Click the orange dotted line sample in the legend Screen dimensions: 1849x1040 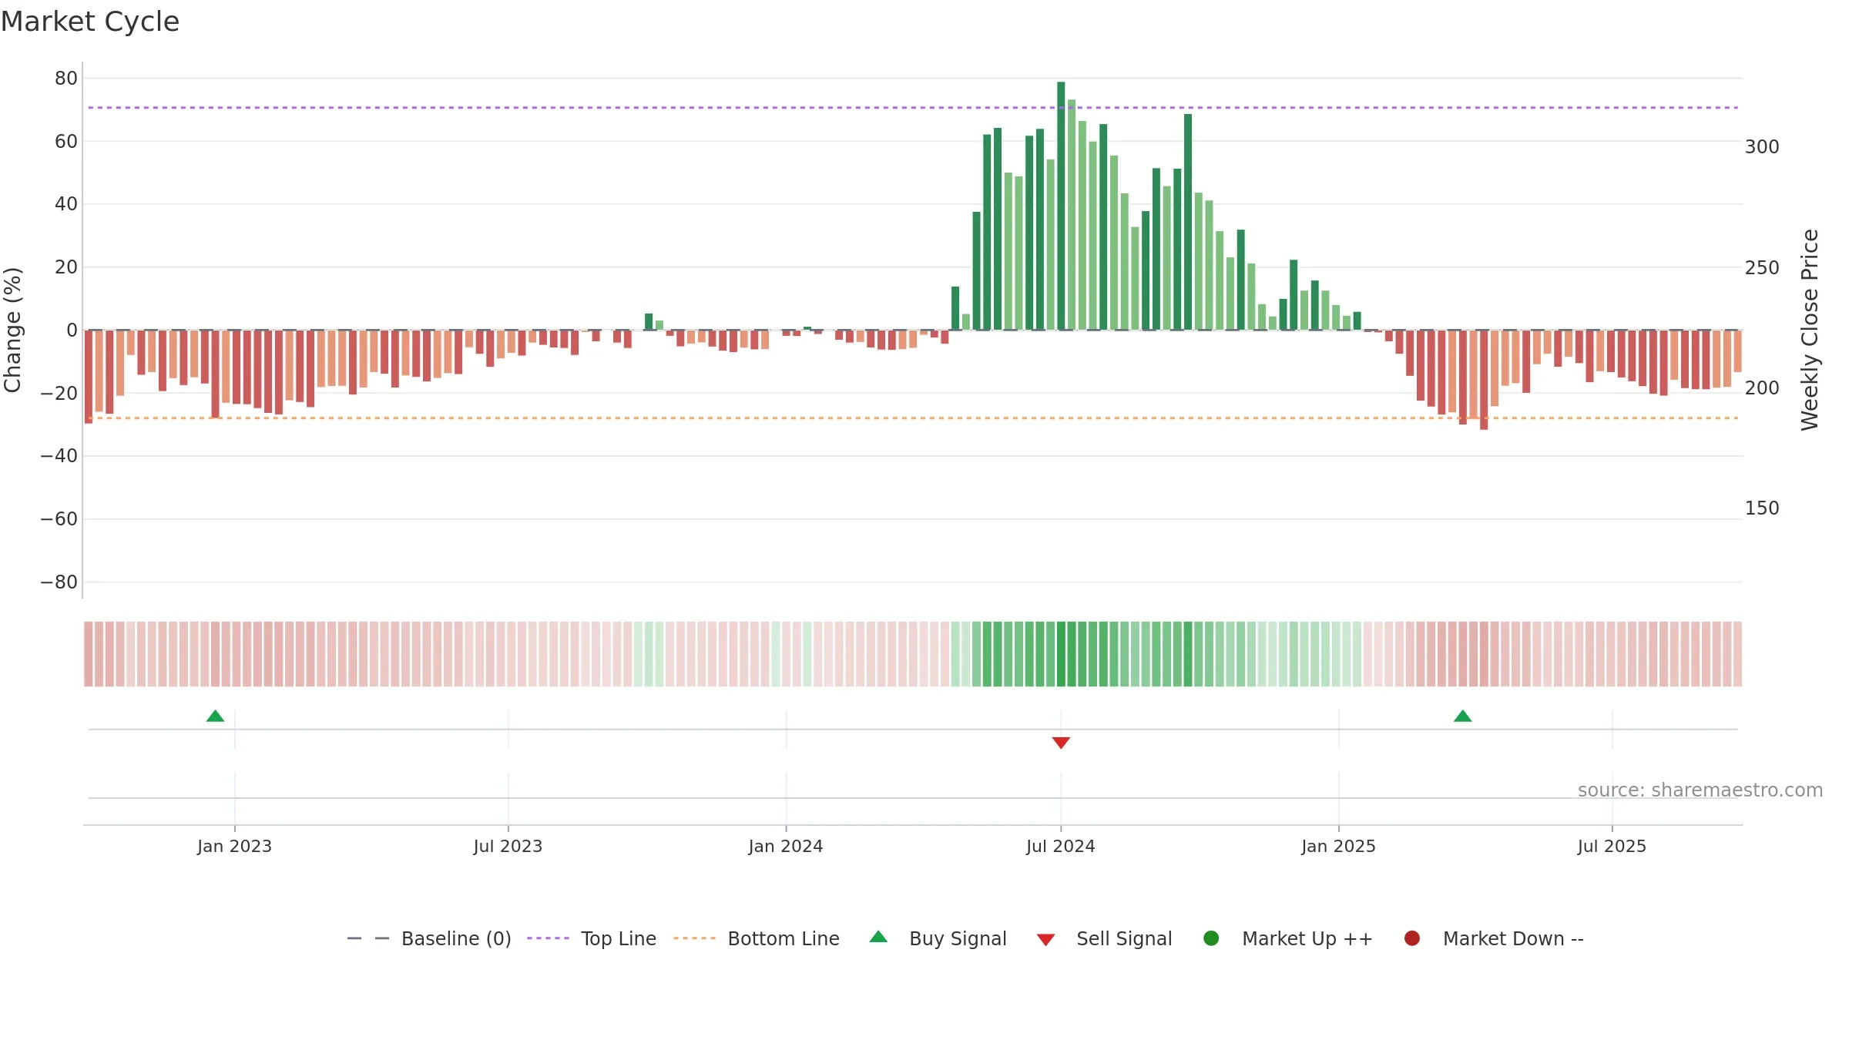tap(694, 938)
